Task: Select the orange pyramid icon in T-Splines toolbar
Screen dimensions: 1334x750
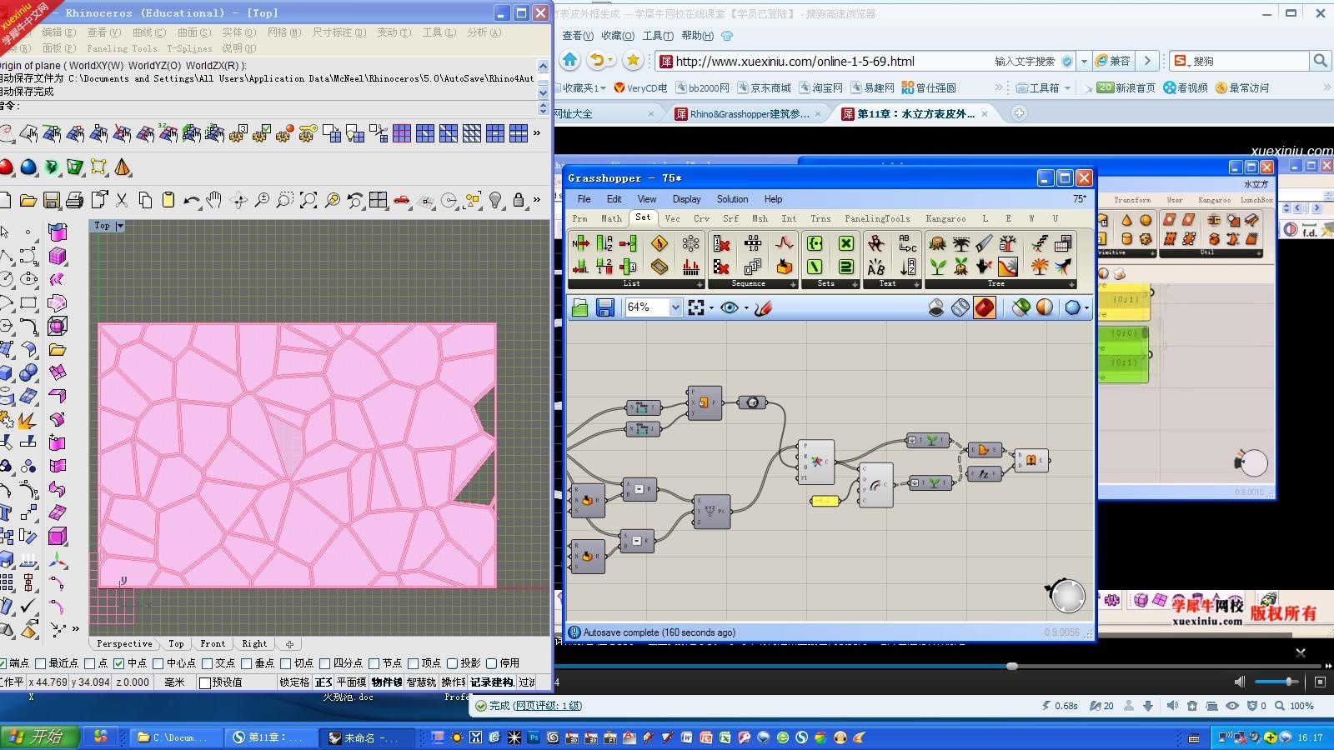Action: tap(123, 167)
